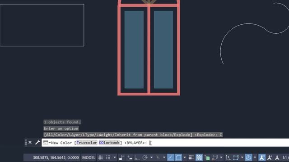289x162 pixels.
Task: Click '1 objects found.' history line
Action: 62,122
